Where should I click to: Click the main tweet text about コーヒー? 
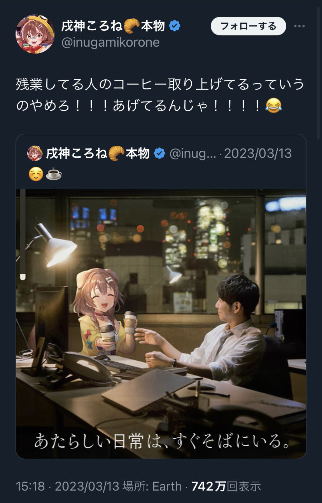point(160,95)
